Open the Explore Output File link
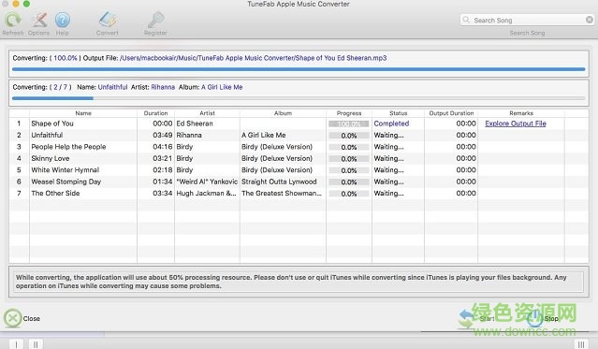Viewport: 598px width, 349px height. tap(516, 124)
